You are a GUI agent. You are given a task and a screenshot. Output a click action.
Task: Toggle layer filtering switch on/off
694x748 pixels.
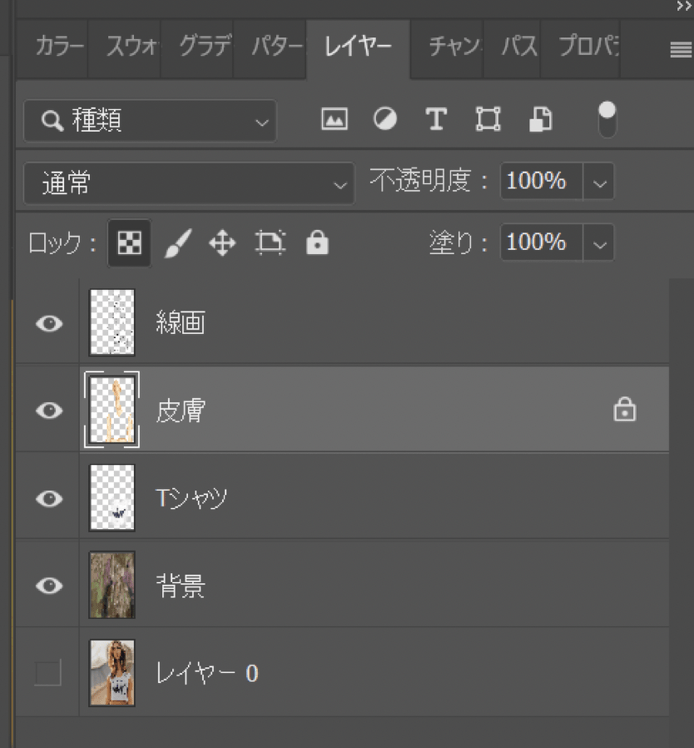(608, 119)
